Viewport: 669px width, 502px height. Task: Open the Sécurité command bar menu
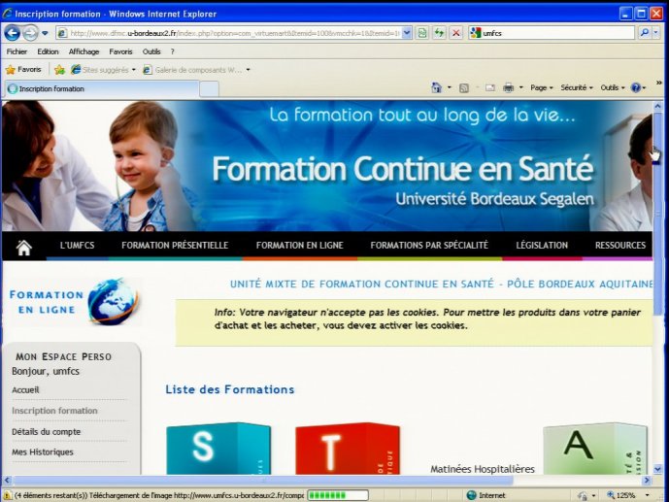click(577, 87)
